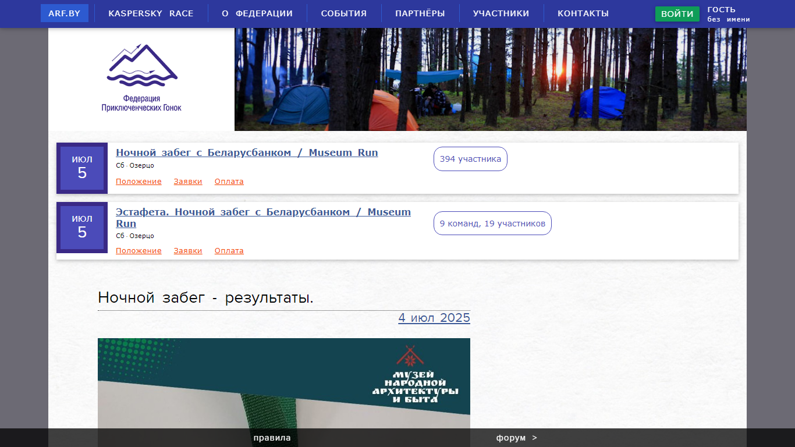795x447 pixels.
Task: Open правила in the bottom bar
Action: (272, 438)
